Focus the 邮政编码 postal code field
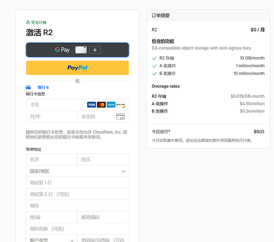The width and height of the screenshot is (274, 242). click(103, 217)
